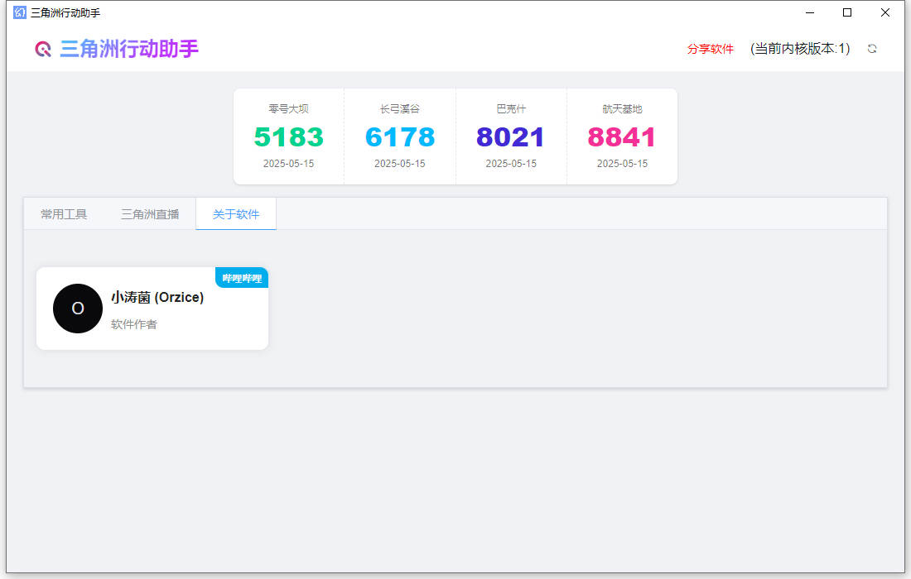Click the date under 5183
This screenshot has height=579, width=911.
289,164
